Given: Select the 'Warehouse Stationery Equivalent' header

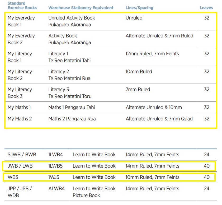Looking at the screenshot, I should tap(81, 8).
